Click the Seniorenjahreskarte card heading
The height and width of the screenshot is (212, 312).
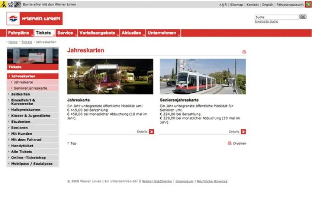point(179,100)
